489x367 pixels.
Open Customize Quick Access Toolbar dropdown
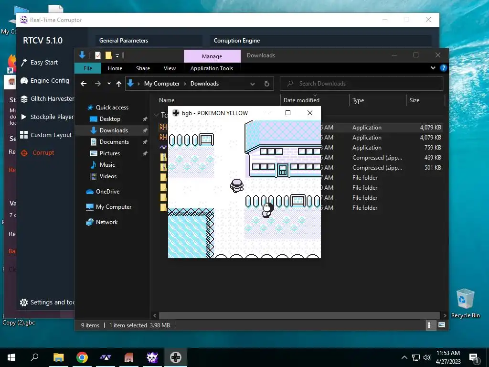pyautogui.click(x=117, y=55)
